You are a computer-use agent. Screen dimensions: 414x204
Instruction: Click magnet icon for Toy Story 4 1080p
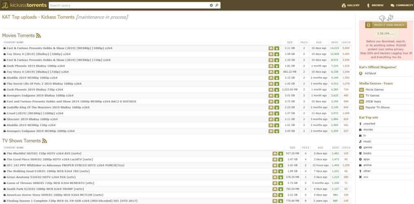click(271, 54)
